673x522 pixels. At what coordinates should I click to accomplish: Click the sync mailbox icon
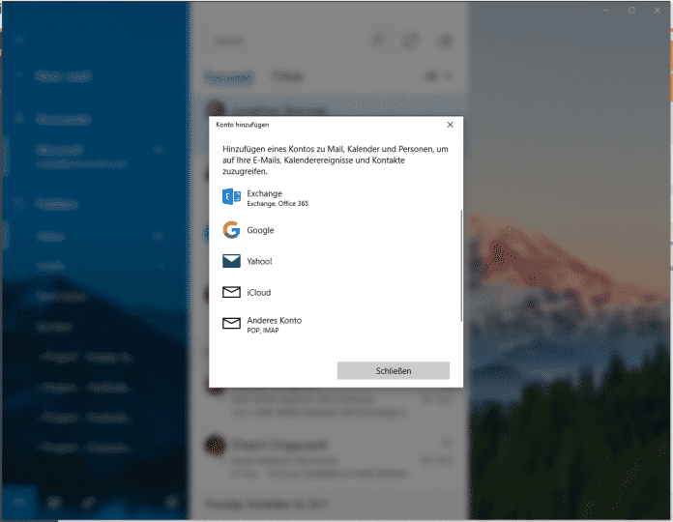click(411, 42)
